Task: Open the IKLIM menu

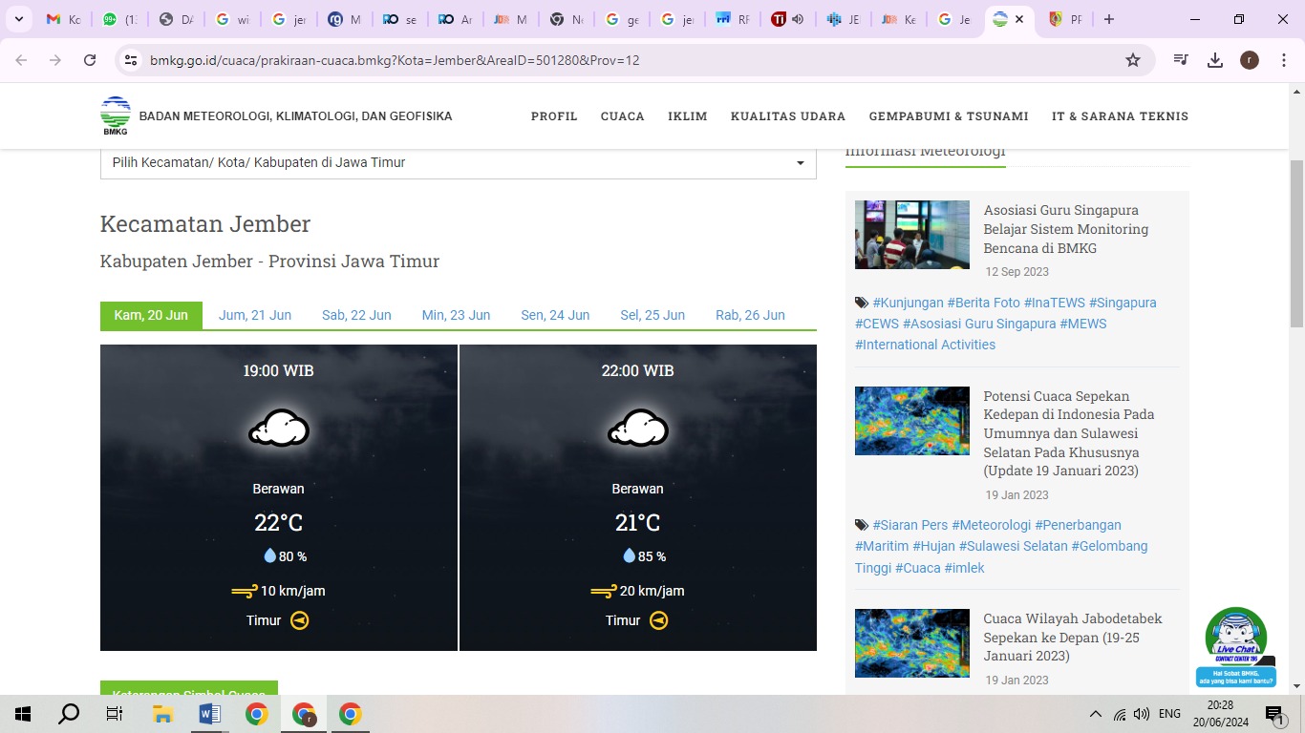Action: tap(688, 116)
